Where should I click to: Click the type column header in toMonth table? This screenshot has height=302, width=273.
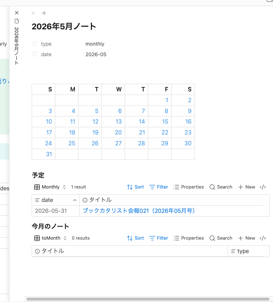(249, 251)
